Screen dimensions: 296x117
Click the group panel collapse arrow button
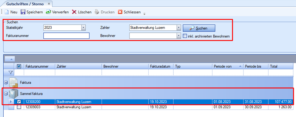(x=10, y=59)
